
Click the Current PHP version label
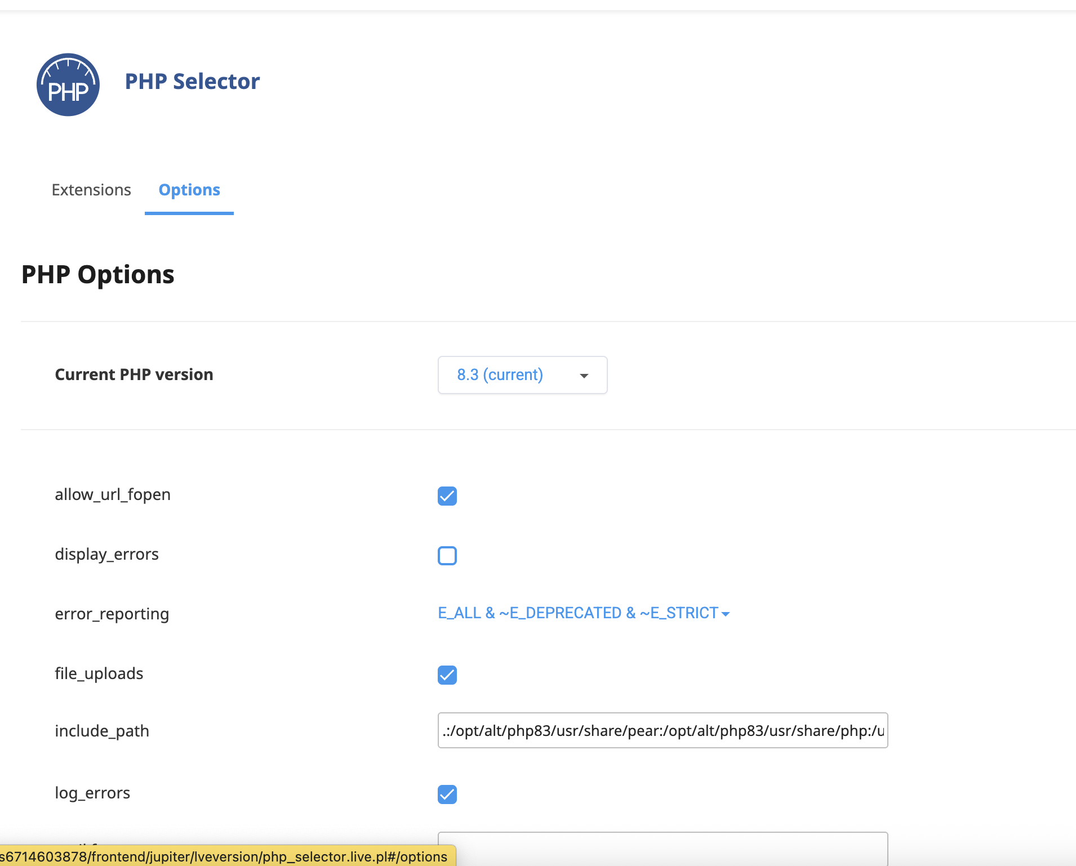(x=134, y=375)
